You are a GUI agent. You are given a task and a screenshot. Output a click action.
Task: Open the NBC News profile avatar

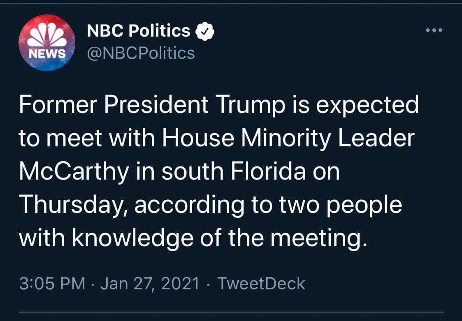[x=46, y=43]
